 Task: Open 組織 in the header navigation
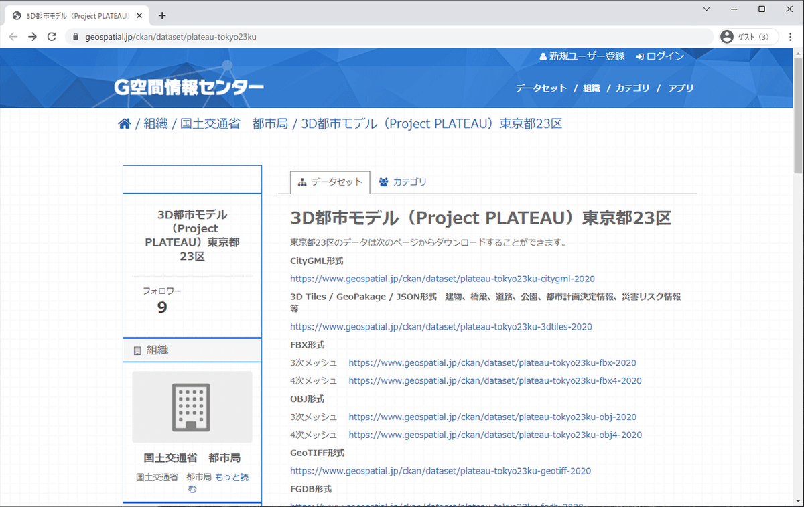tap(592, 88)
